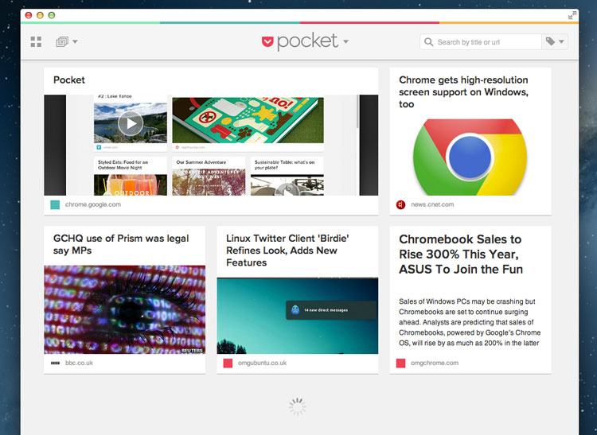
Task: Click the BBC favicon
Action: [55, 363]
